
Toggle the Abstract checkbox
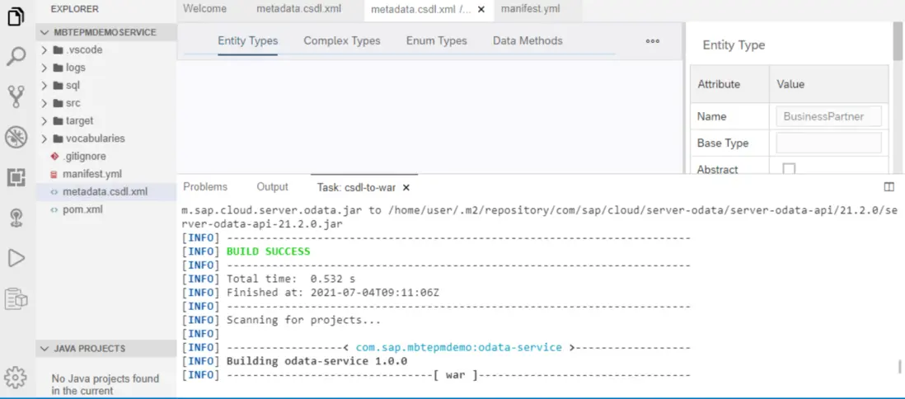pyautogui.click(x=789, y=169)
